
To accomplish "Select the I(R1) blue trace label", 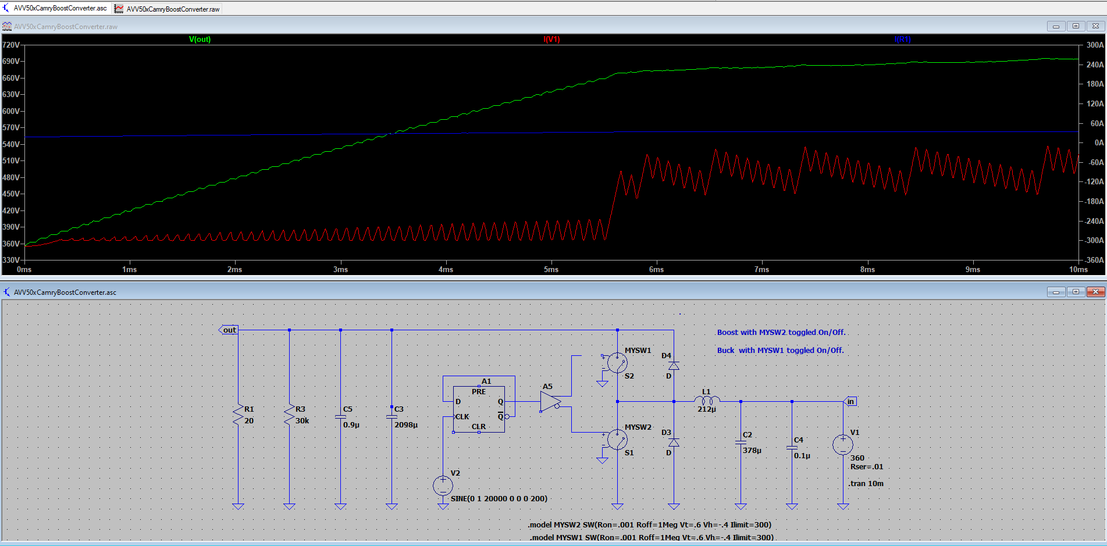I will [902, 40].
